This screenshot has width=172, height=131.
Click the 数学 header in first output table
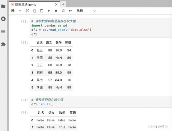[58, 43]
